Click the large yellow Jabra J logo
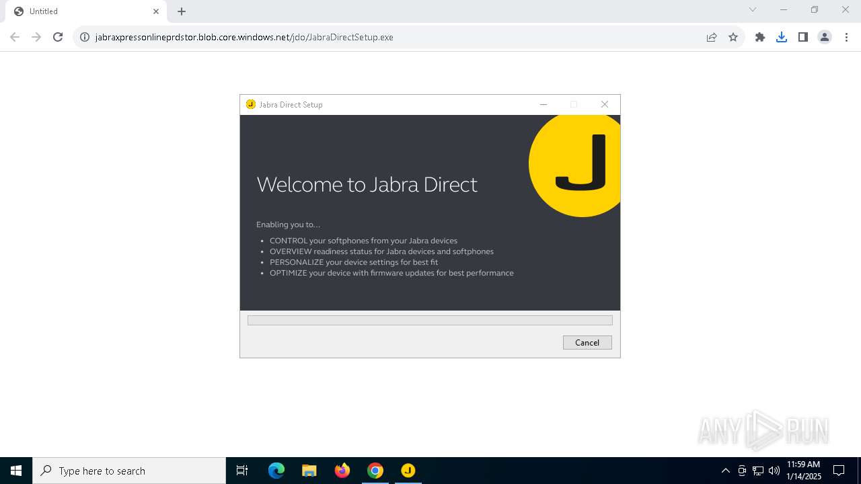 [x=575, y=165]
